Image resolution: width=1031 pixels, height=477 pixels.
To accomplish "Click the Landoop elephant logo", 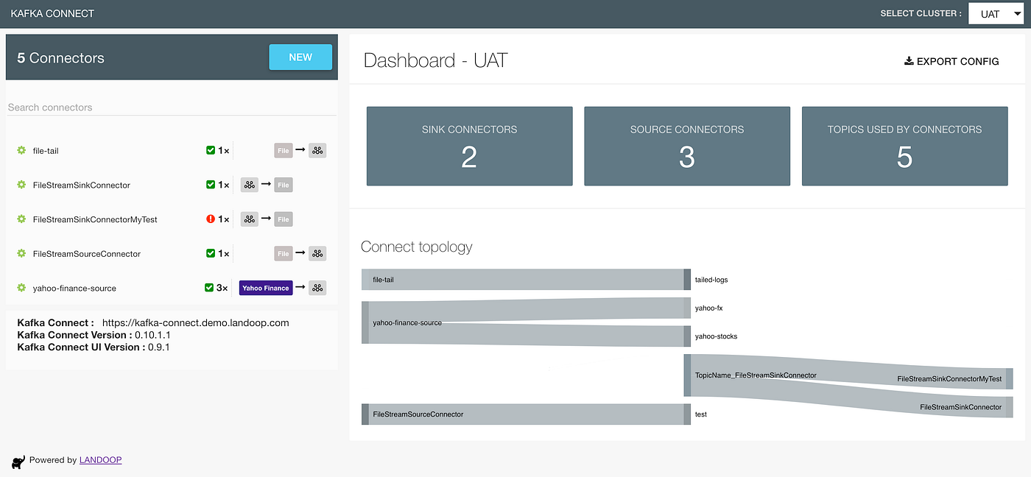I will point(16,459).
